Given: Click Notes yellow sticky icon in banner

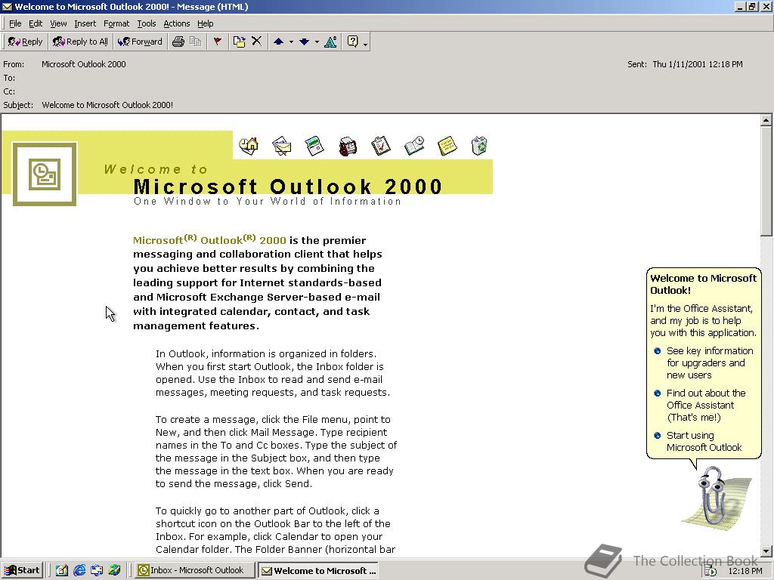Looking at the screenshot, I should point(447,146).
